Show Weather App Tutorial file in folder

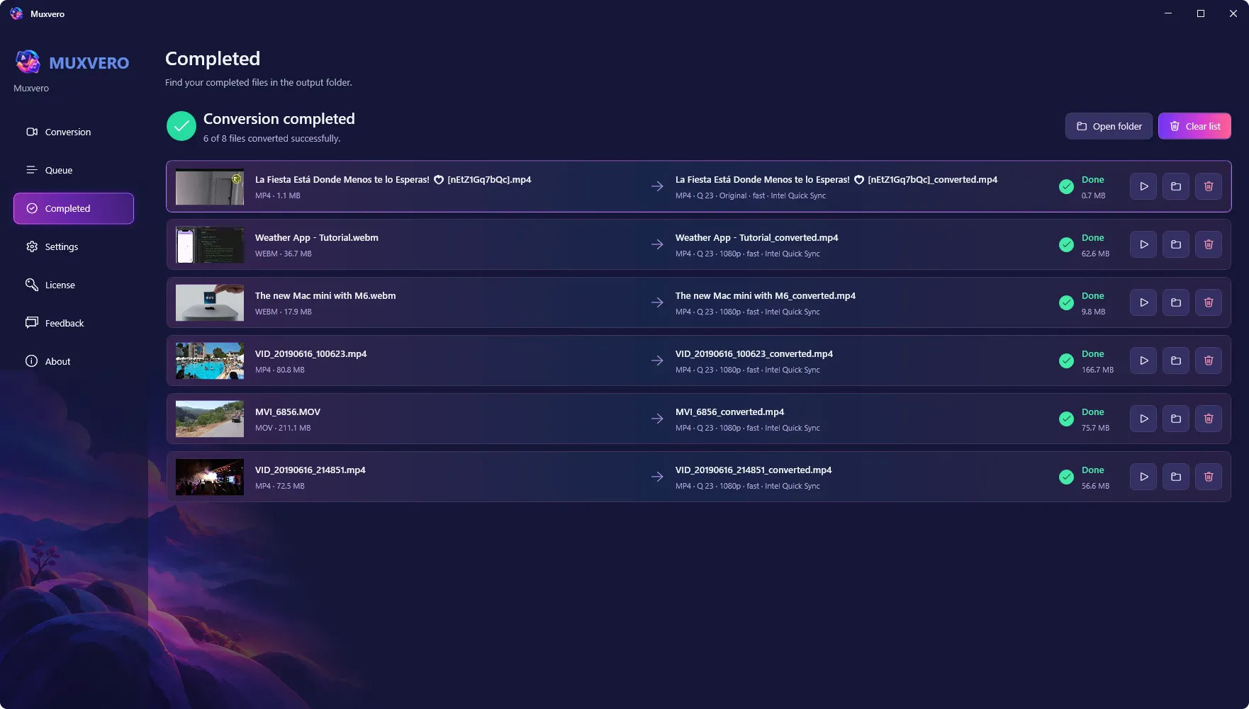1176,244
